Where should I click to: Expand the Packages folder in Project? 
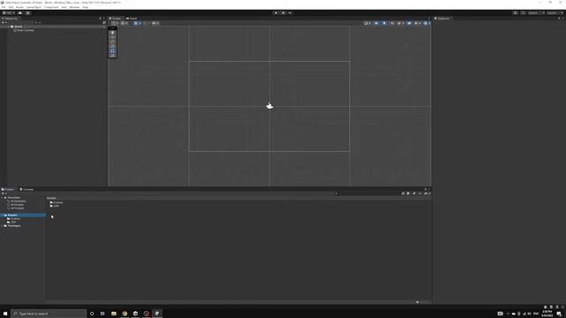coord(2,226)
